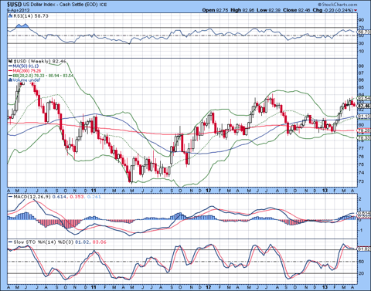Click the '$USD (Weekly) 82.46' legend label

pyautogui.click(x=39, y=62)
